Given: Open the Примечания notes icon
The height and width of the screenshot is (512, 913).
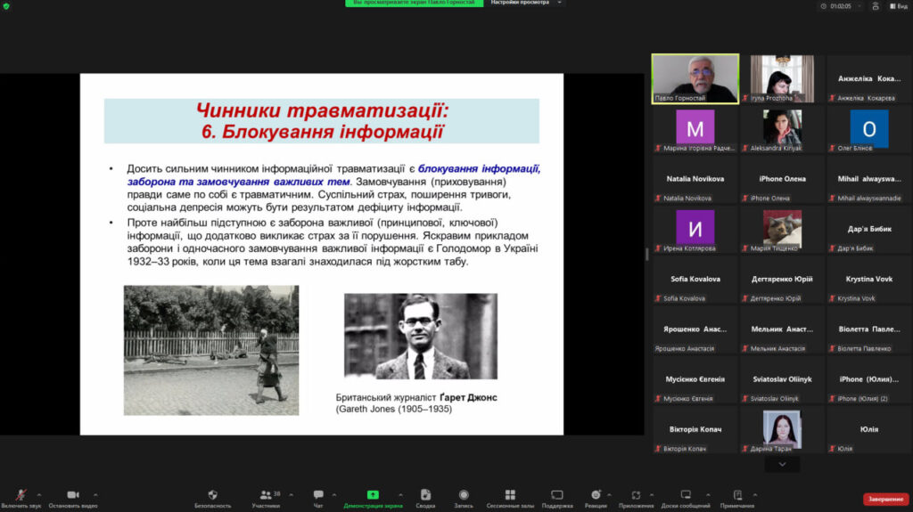Looking at the screenshot, I should coord(737,495).
